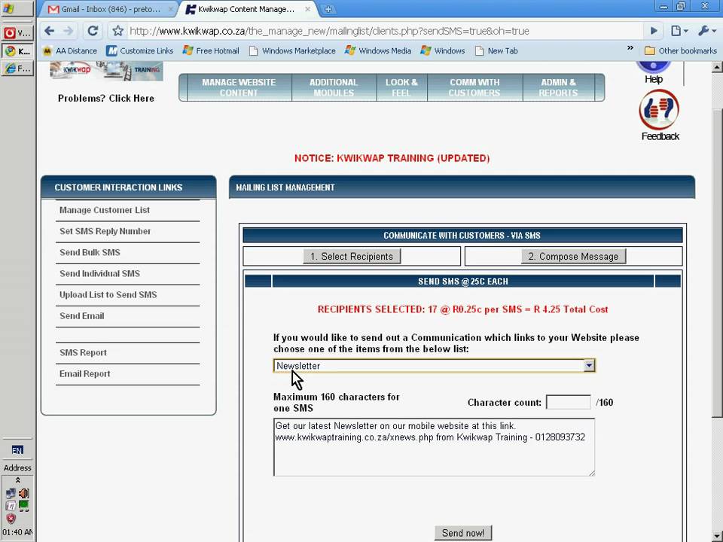Click the Kwikwap Training logo
This screenshot has width=723, height=542.
coord(106,71)
